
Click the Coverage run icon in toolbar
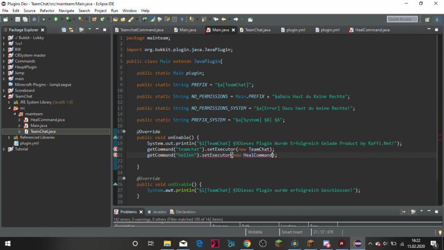[68, 19]
